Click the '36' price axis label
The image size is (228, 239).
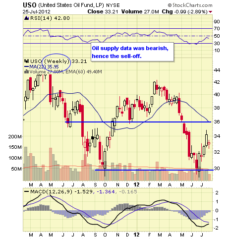pyautogui.click(x=217, y=122)
